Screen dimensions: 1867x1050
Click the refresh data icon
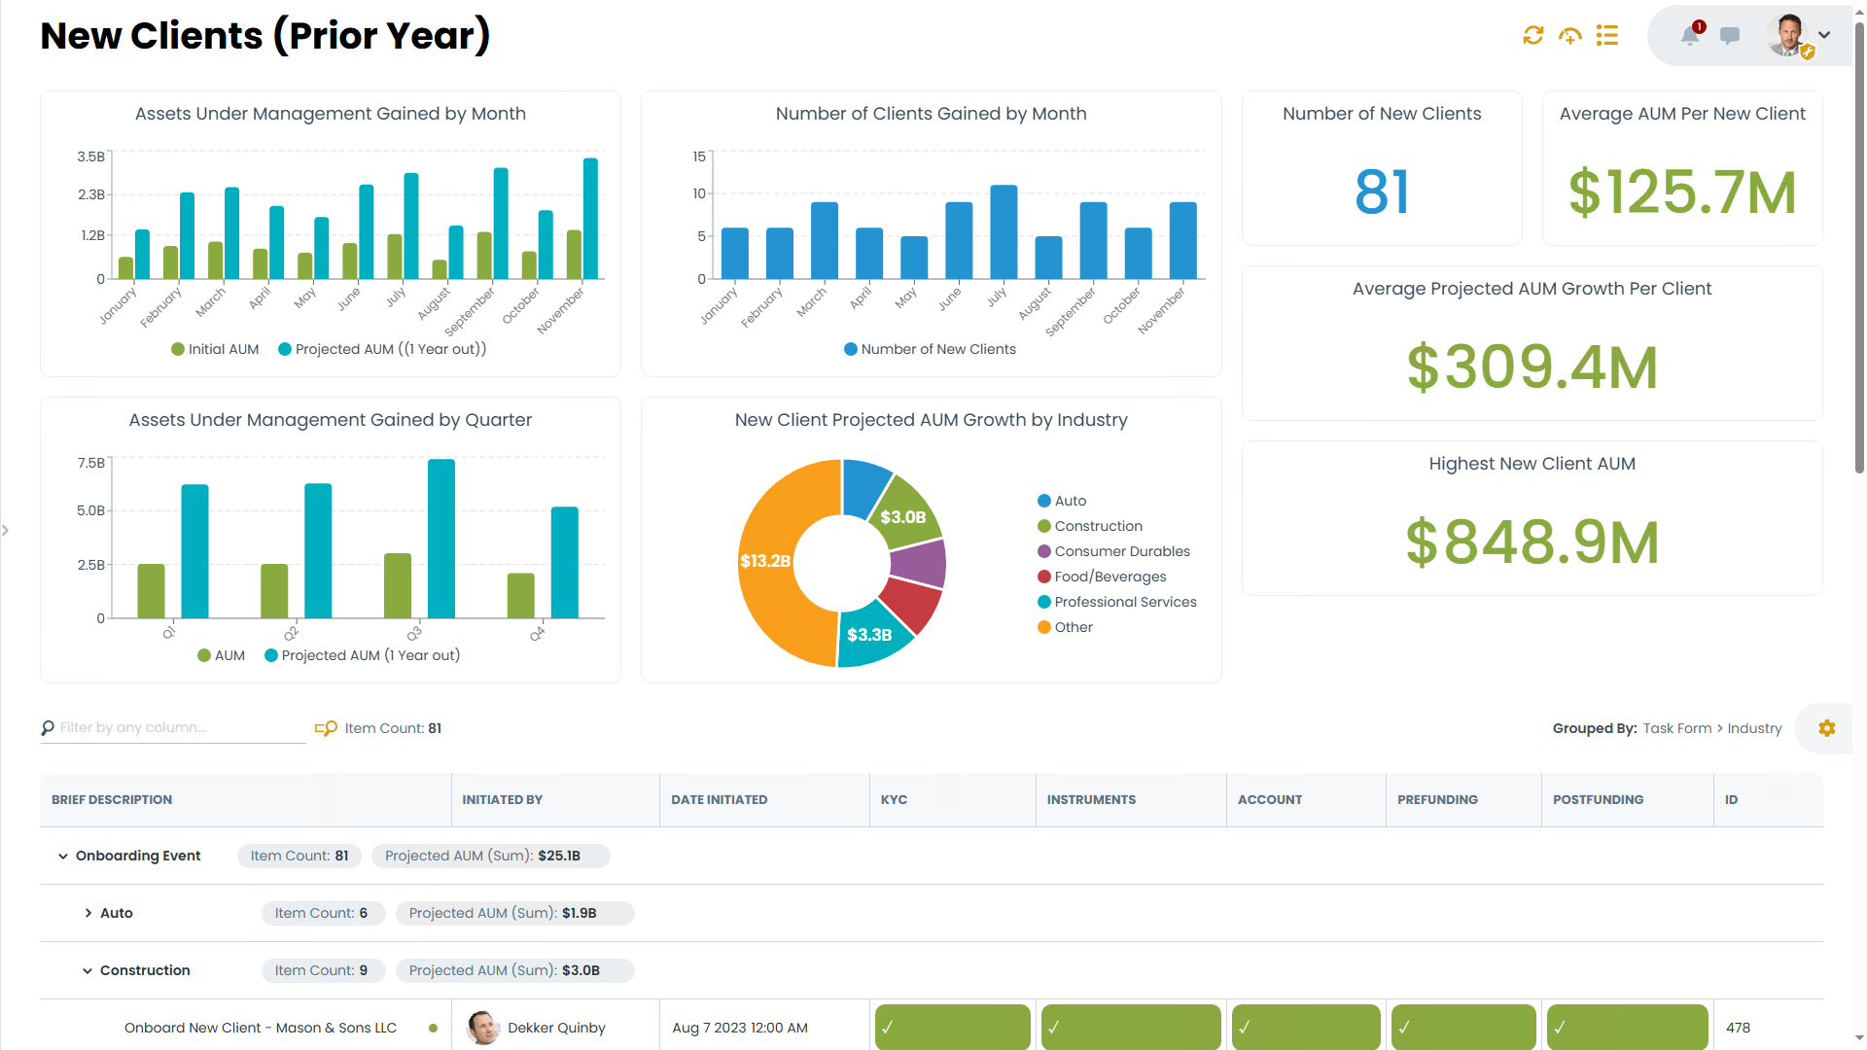pos(1533,36)
